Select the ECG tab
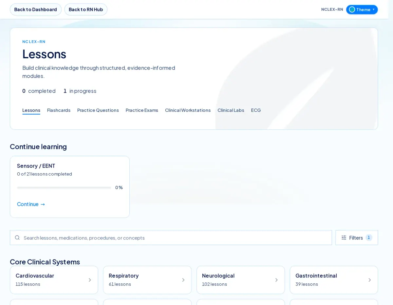 click(x=256, y=110)
